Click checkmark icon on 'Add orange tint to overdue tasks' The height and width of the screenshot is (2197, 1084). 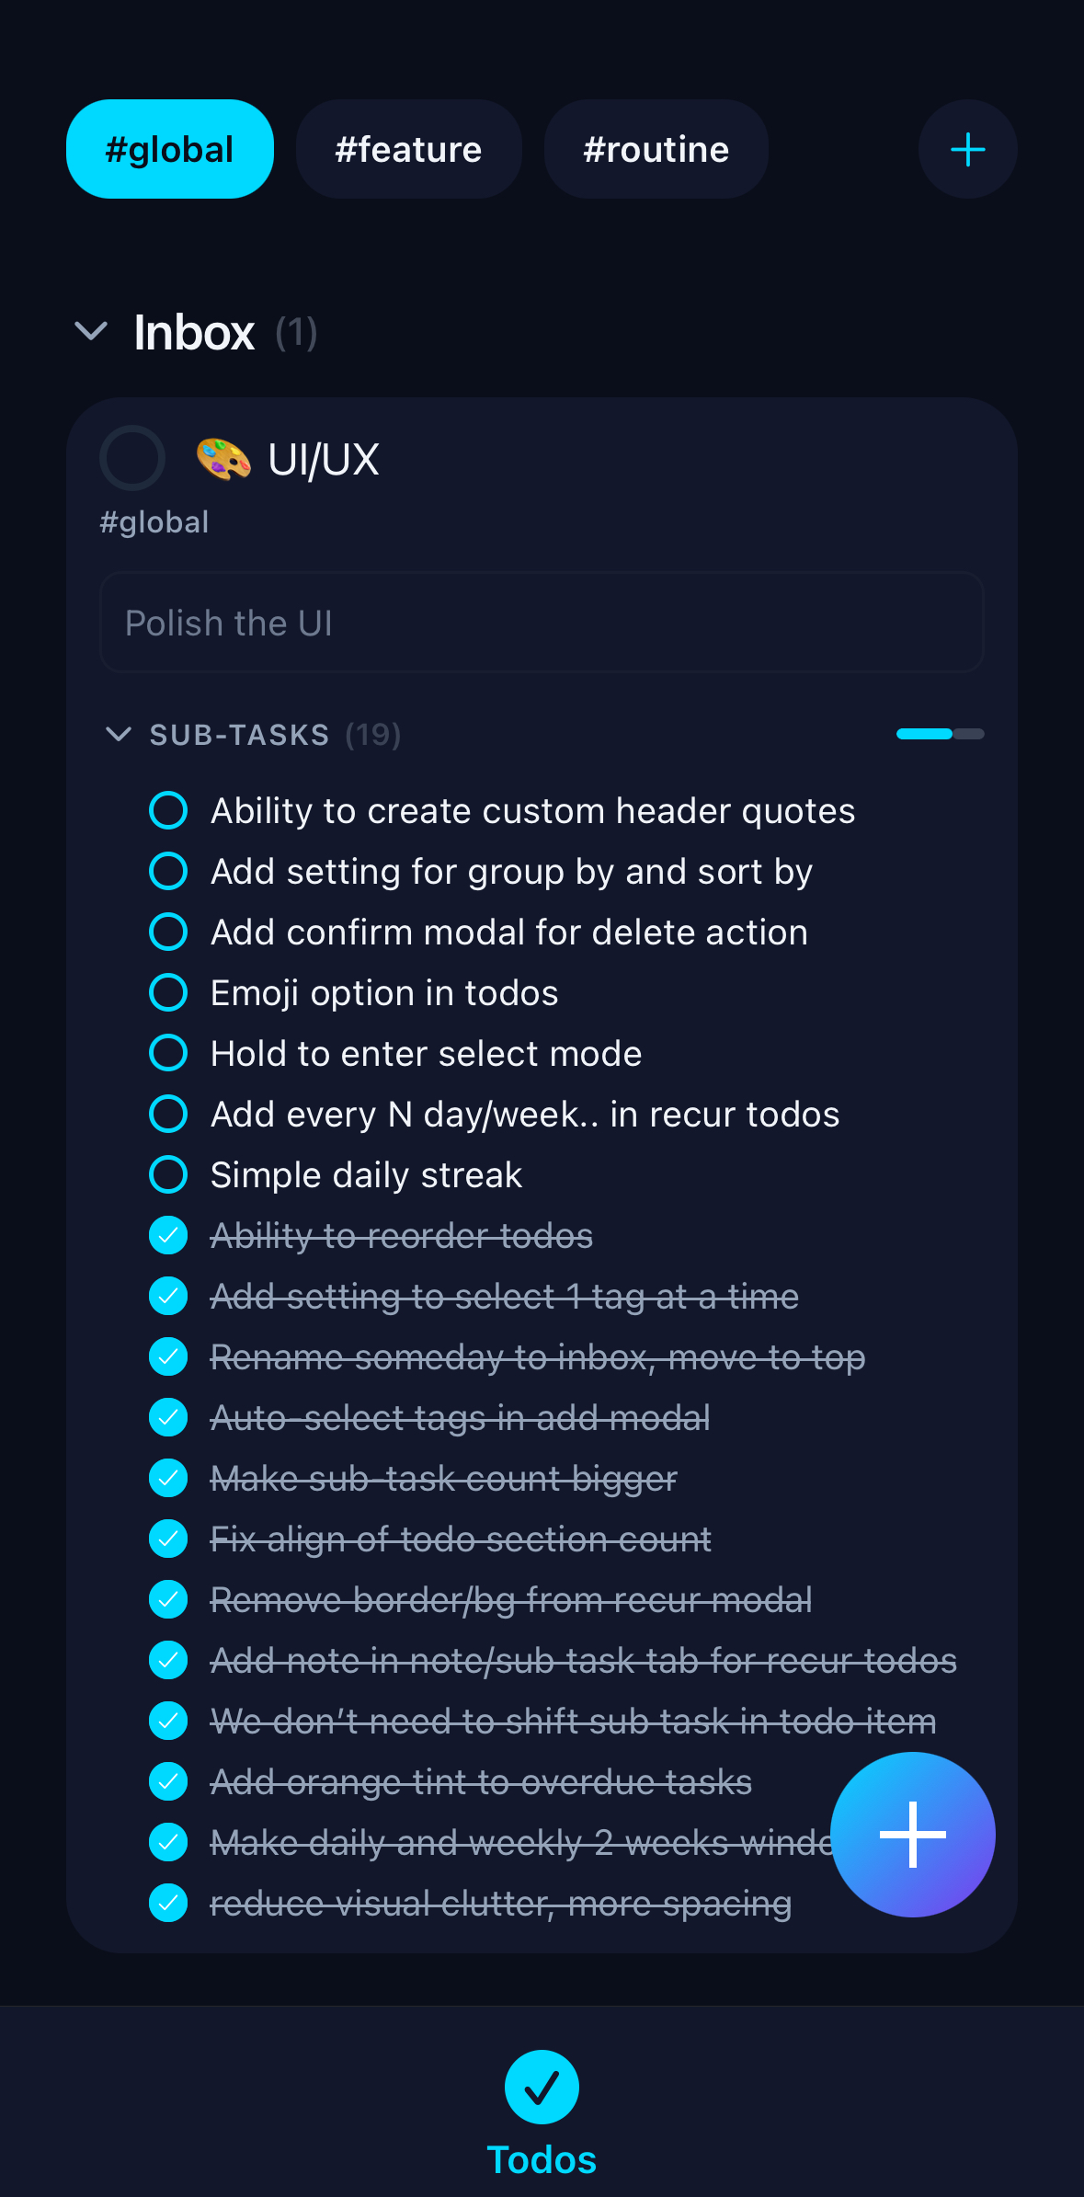[168, 1781]
